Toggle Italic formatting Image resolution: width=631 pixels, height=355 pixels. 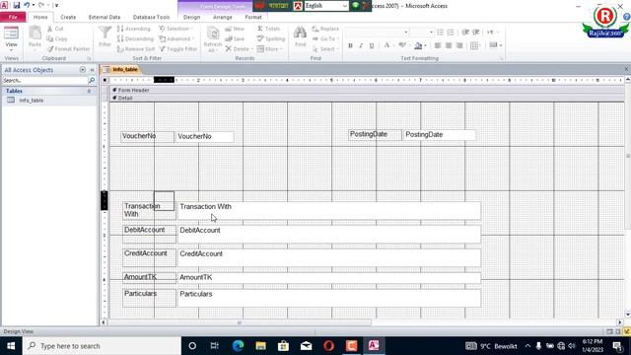point(361,45)
